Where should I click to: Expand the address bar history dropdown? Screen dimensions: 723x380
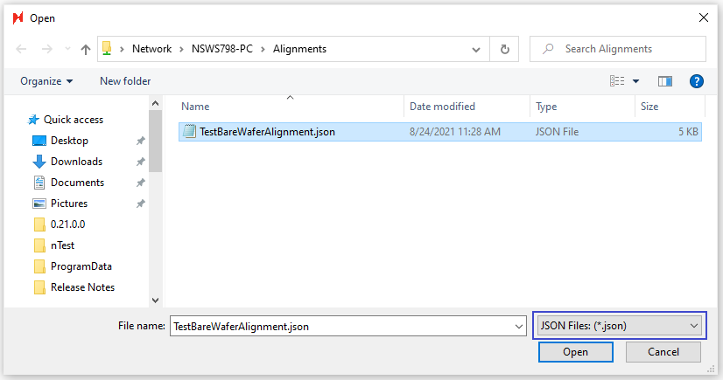[x=475, y=49]
